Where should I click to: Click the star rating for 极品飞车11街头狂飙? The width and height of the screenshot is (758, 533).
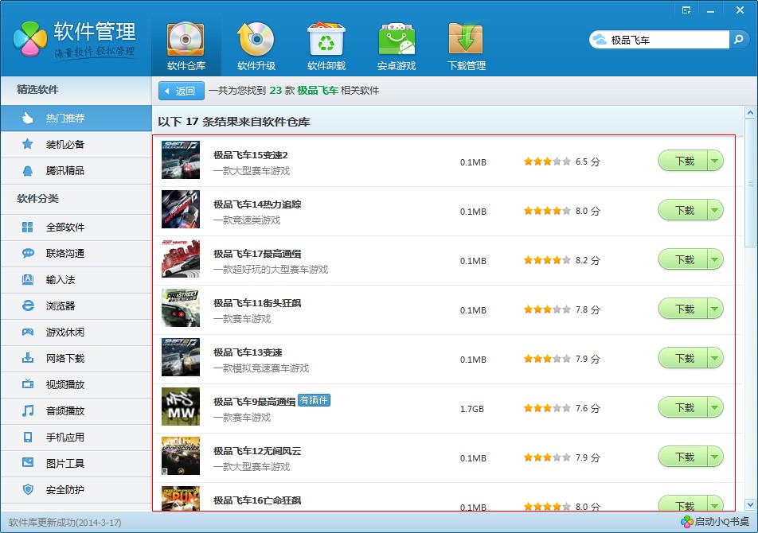[547, 309]
